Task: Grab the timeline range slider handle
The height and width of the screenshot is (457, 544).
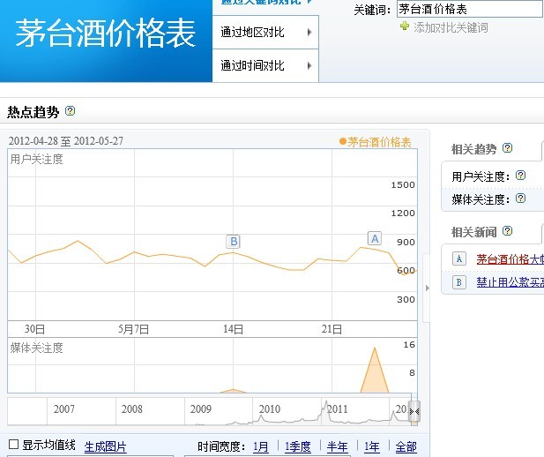Action: pyautogui.click(x=414, y=412)
